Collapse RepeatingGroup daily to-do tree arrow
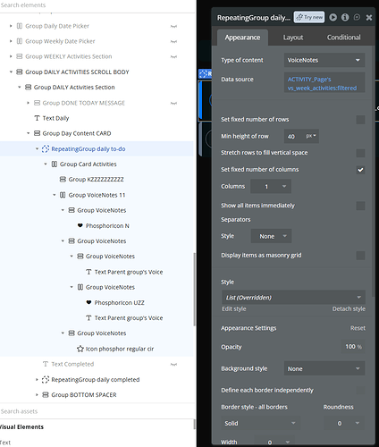379x447 pixels. coord(37,148)
